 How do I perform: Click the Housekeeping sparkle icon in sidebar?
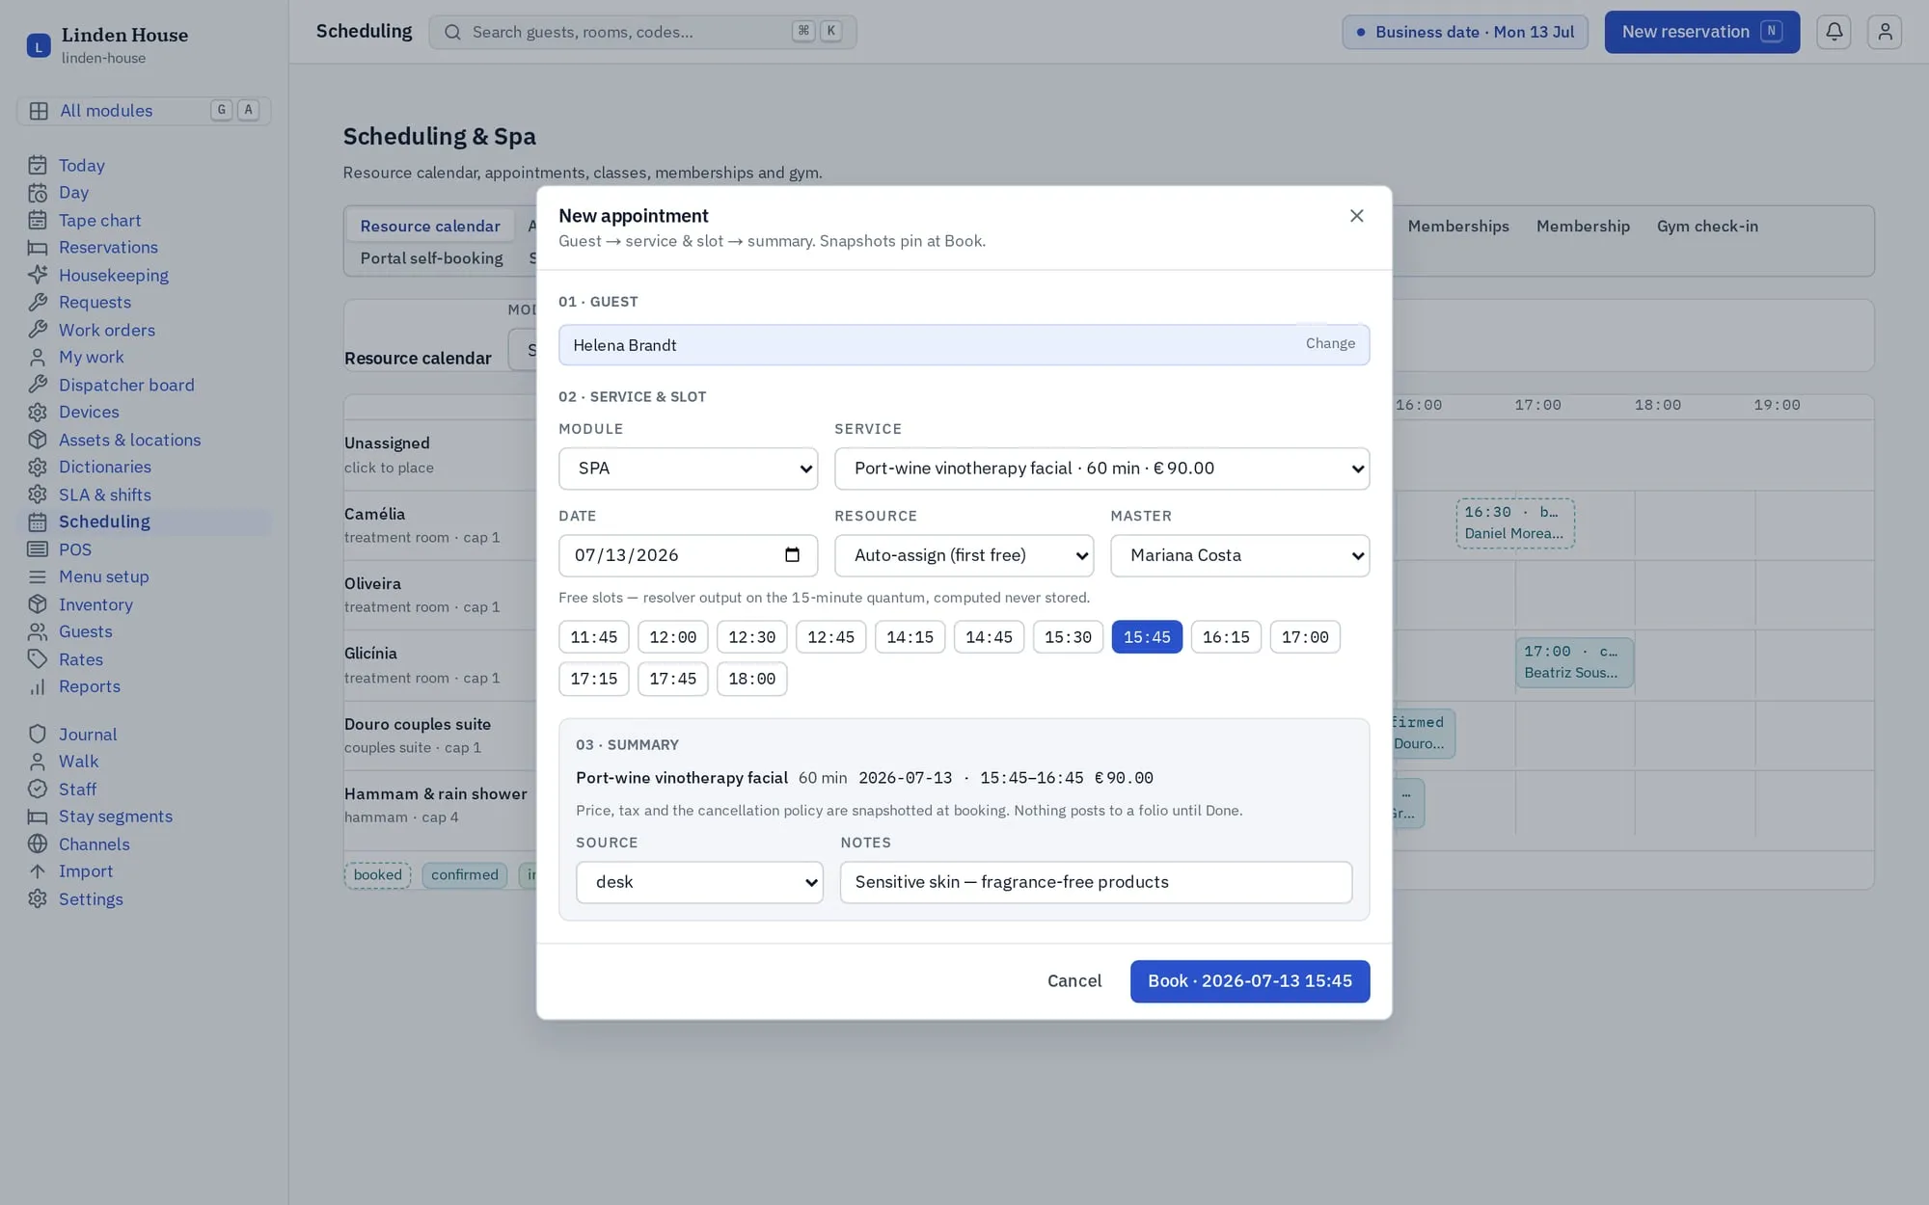[38, 275]
